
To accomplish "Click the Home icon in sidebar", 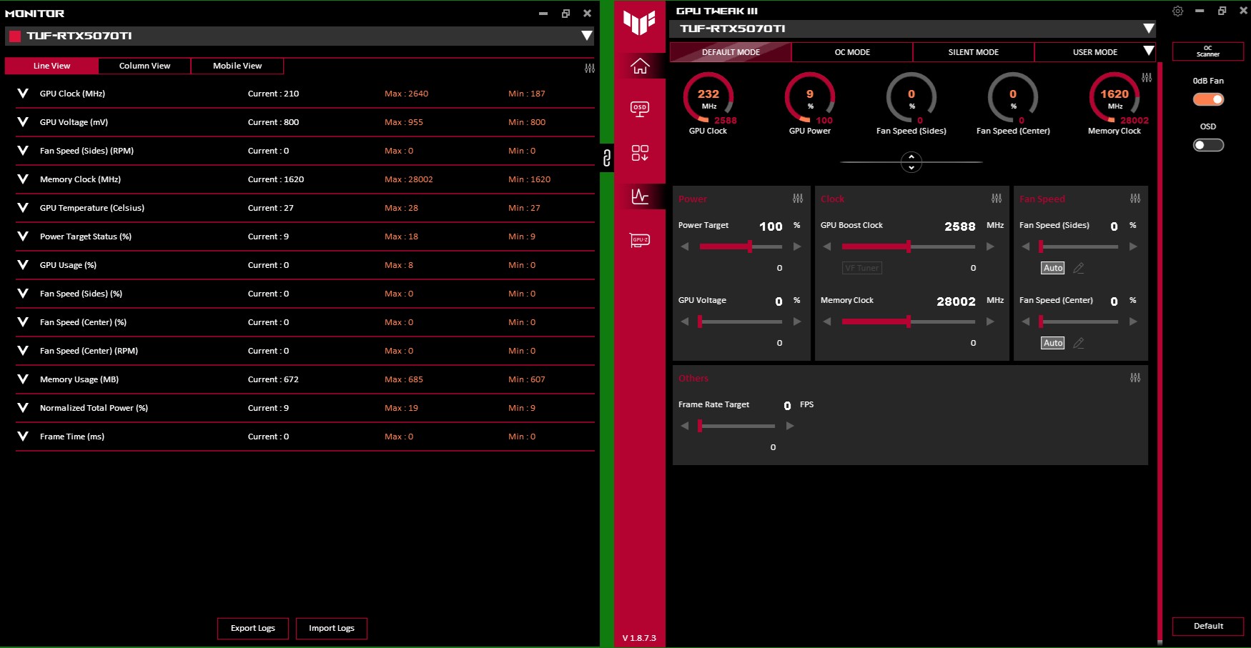I will tap(640, 66).
